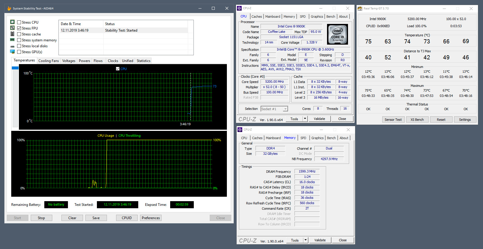Select the Unified tab in AIDA64

point(128,61)
